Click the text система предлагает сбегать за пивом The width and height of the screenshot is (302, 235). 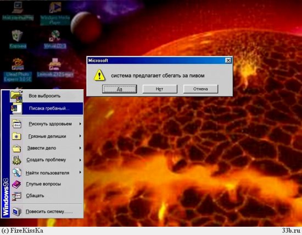click(x=158, y=75)
